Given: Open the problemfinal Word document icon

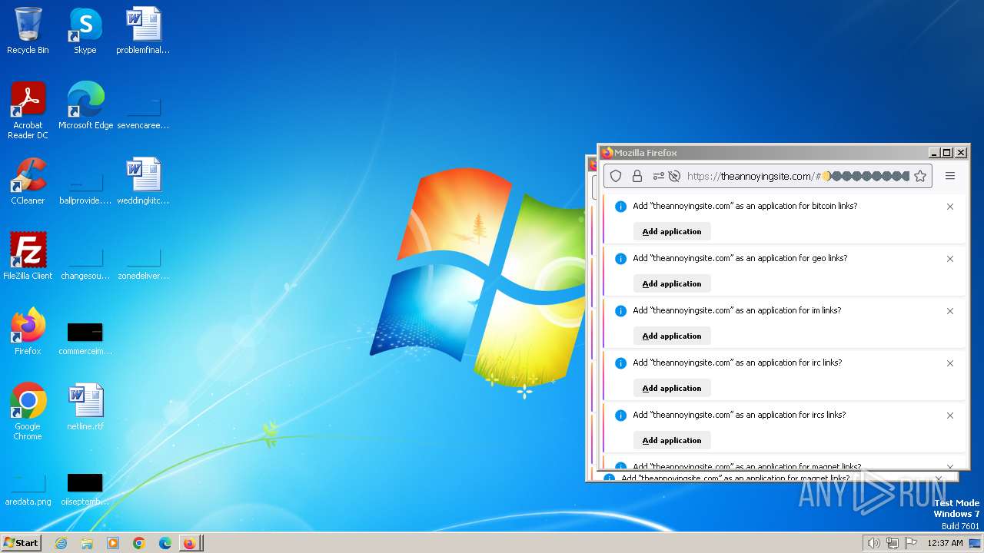Looking at the screenshot, I should tap(143, 31).
